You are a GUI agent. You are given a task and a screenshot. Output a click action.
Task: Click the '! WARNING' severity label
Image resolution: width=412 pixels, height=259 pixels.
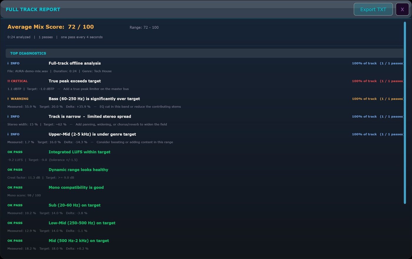coord(18,99)
